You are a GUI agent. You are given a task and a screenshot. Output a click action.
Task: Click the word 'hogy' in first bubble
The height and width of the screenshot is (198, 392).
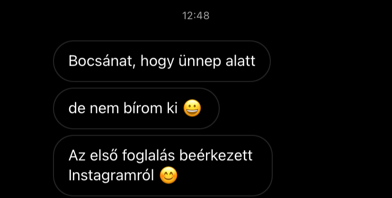[157, 62]
